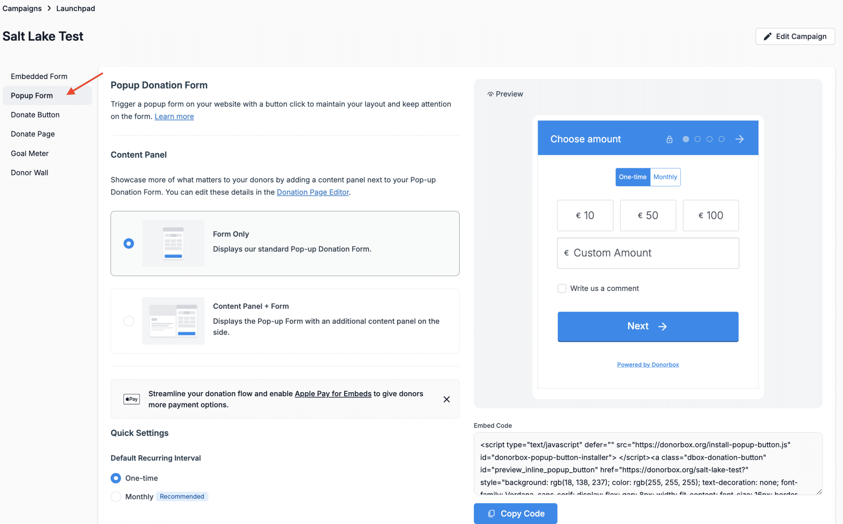
Task: Click the pencil icon on Edit Campaign
Action: tap(768, 37)
